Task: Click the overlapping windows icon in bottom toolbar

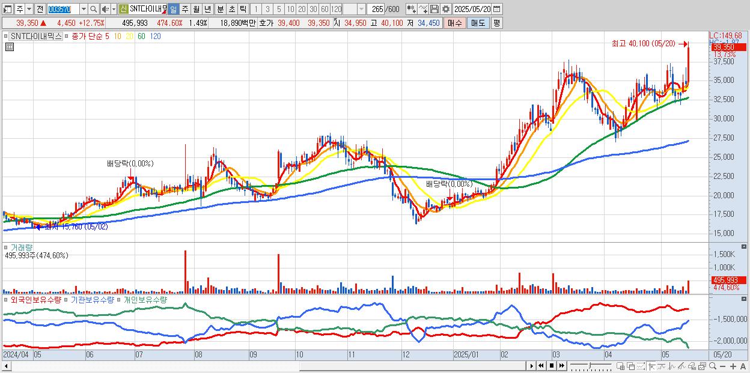Action: 630,366
